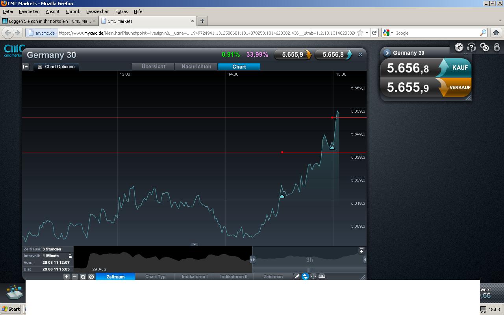This screenshot has width=504, height=315.
Task: Refresh the chart with the circular arrows icon
Action: click(83, 277)
